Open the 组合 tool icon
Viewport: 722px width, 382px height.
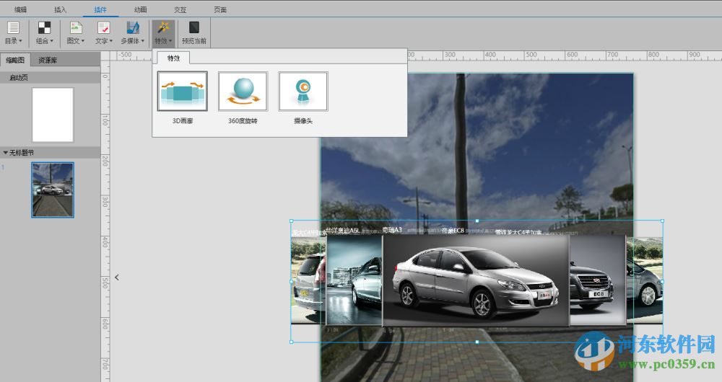(x=44, y=28)
